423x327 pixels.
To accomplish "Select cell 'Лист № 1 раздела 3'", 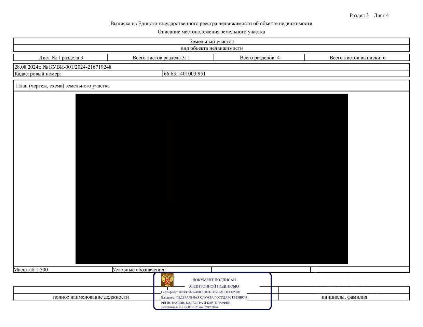I will pyautogui.click(x=61, y=58).
